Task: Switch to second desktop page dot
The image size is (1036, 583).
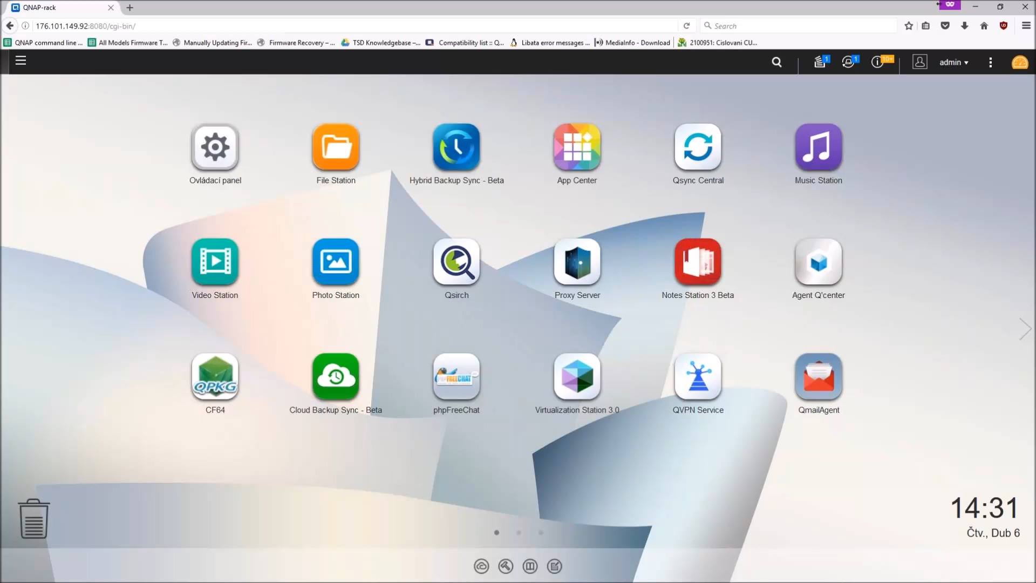Action: click(x=519, y=533)
